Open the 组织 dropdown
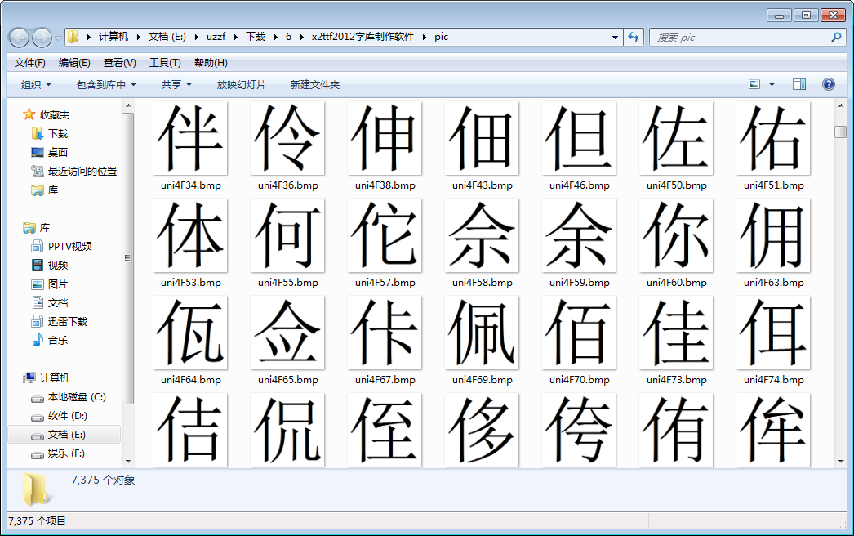This screenshot has height=536, width=854. [x=33, y=84]
